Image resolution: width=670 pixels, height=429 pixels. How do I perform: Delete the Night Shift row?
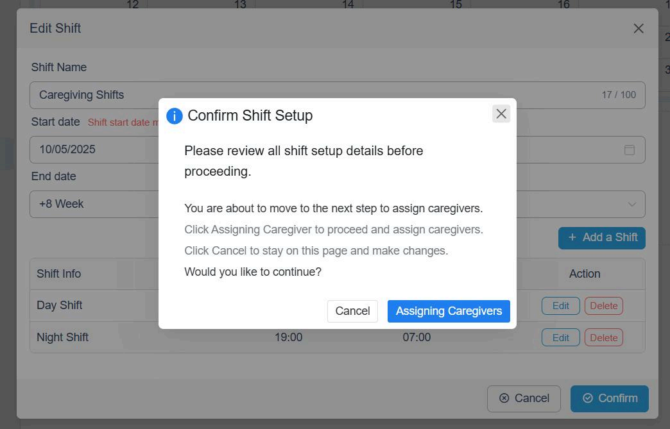(x=603, y=337)
